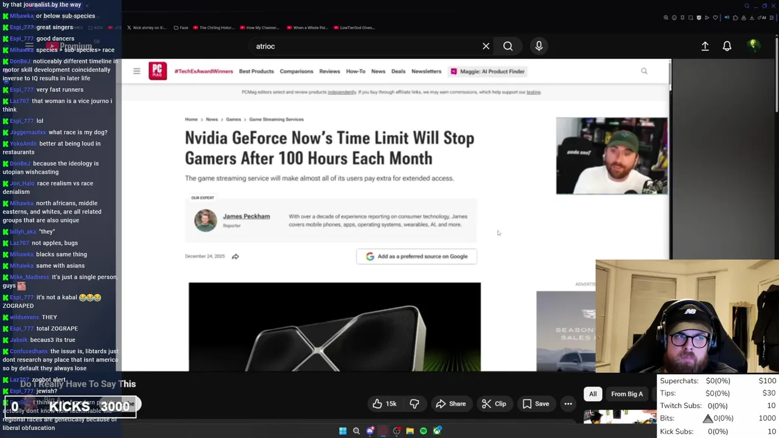Image resolution: width=779 pixels, height=438 pixels.
Task: Open PCMag Comparisons menu
Action: pos(296,71)
